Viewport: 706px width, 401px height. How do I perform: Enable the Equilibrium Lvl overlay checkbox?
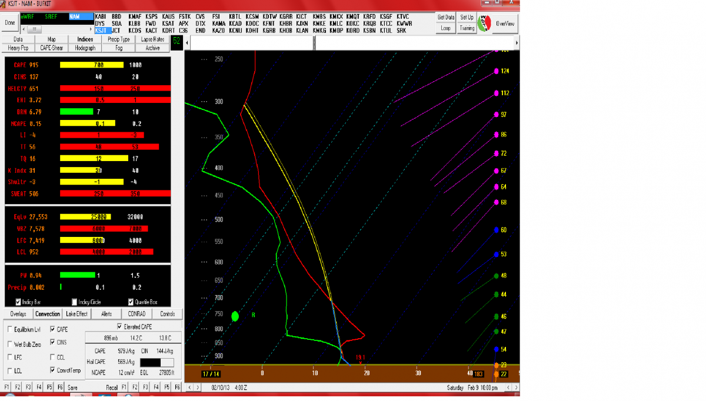pos(10,329)
